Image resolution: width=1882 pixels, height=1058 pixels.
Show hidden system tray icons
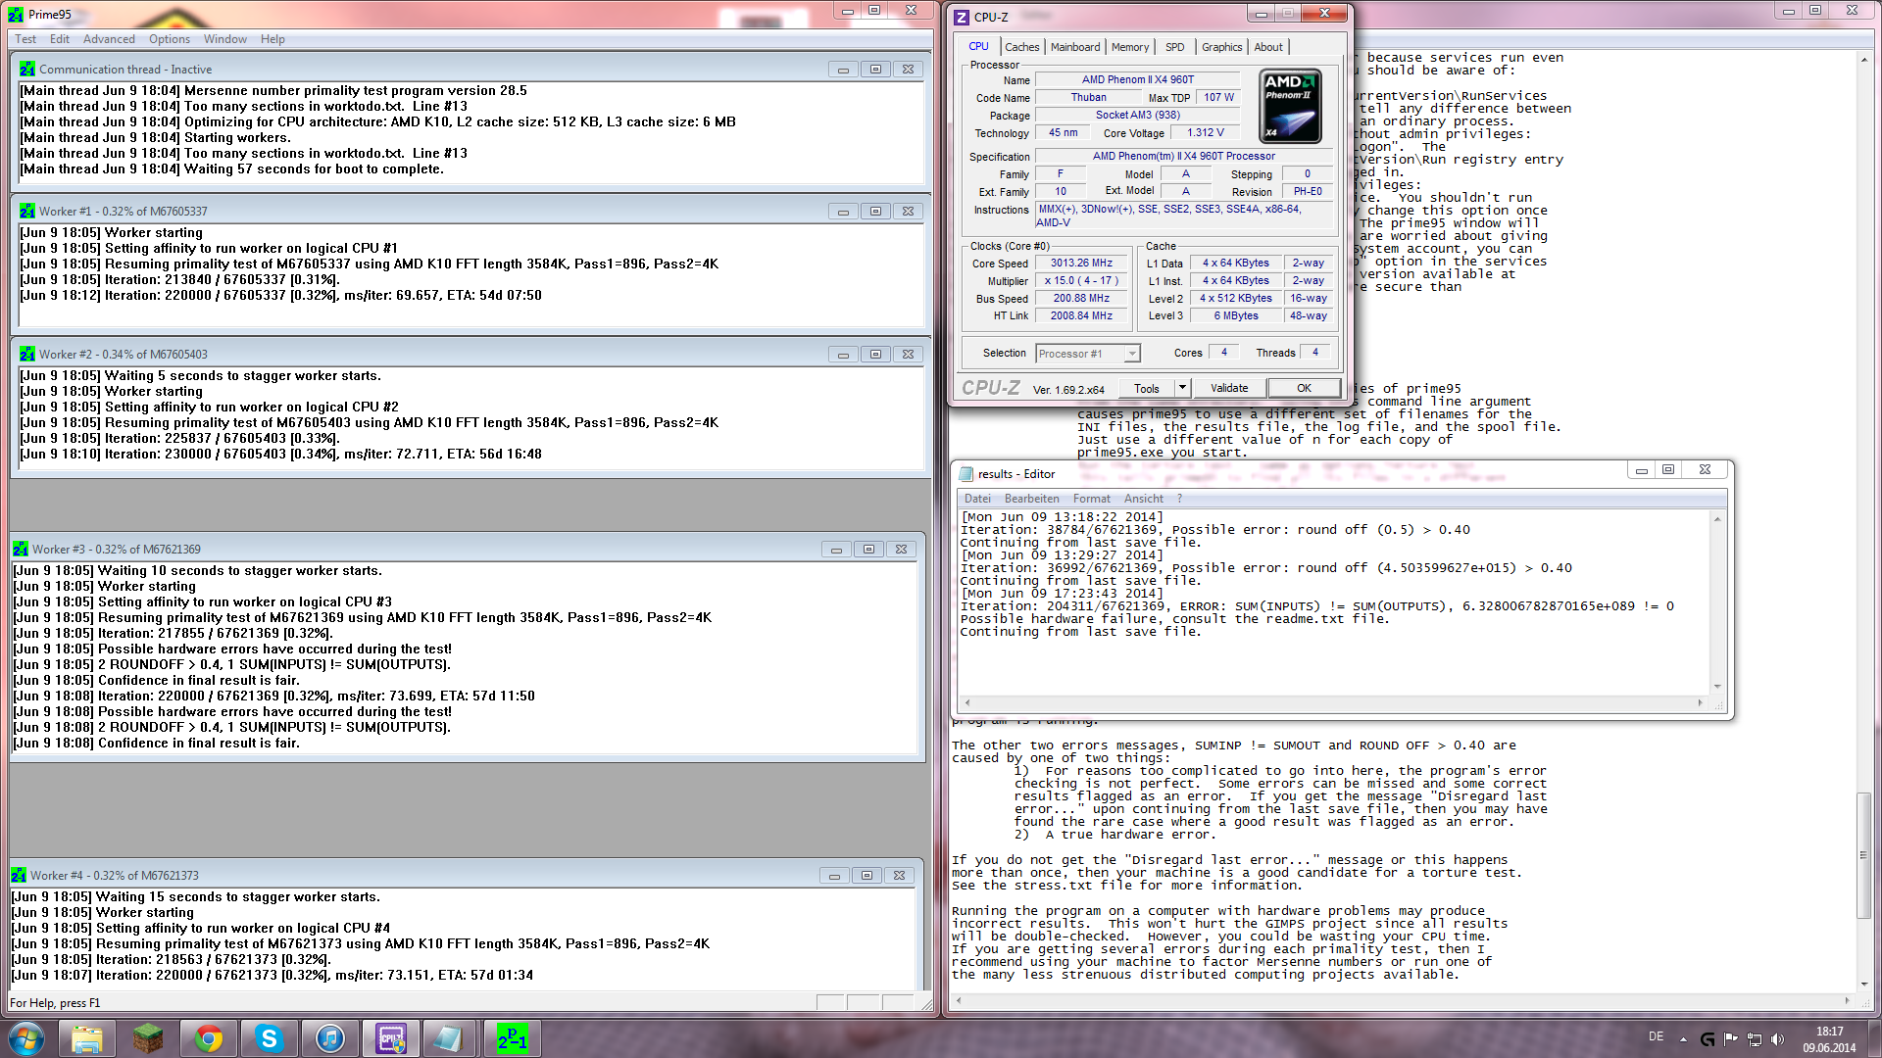pos(1683,1038)
